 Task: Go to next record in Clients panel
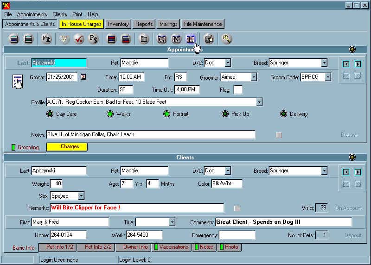click(358, 172)
